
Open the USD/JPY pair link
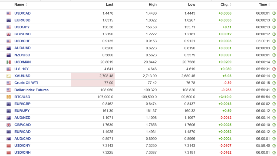tap(22, 27)
